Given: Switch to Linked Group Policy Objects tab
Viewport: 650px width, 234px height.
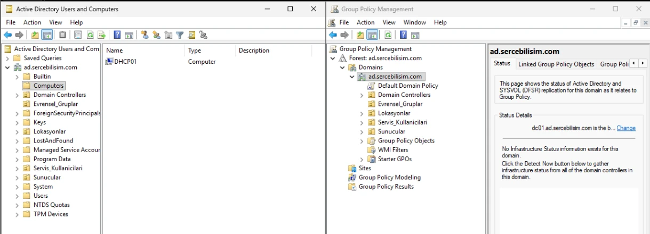Looking at the screenshot, I should 556,64.
